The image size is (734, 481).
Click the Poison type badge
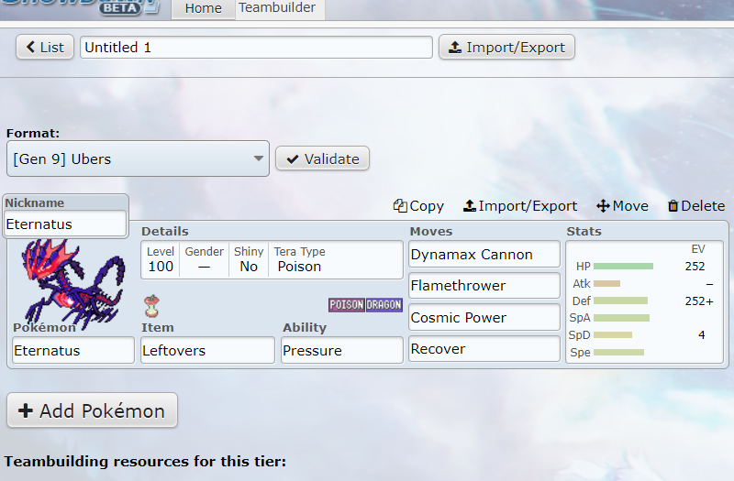[x=347, y=305]
